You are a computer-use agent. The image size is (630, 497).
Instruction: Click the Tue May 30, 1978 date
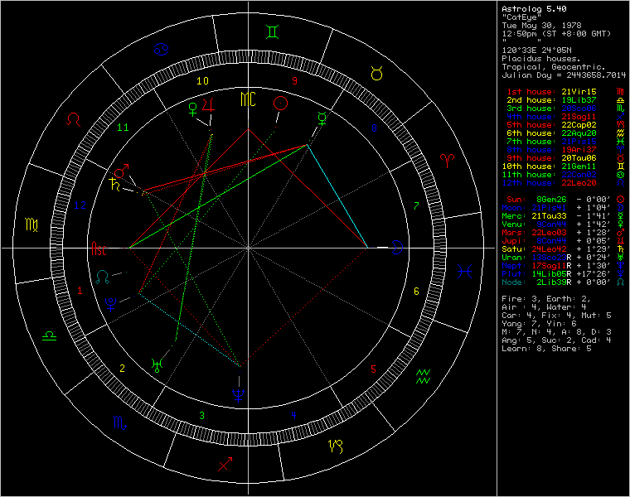tap(541, 26)
